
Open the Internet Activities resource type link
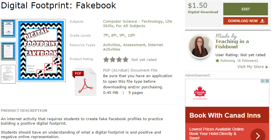coord(133,47)
